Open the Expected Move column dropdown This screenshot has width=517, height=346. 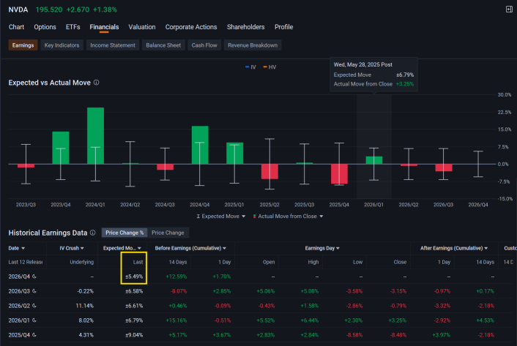[x=139, y=248]
